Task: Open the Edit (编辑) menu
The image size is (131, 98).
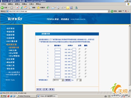Action: 10,4
